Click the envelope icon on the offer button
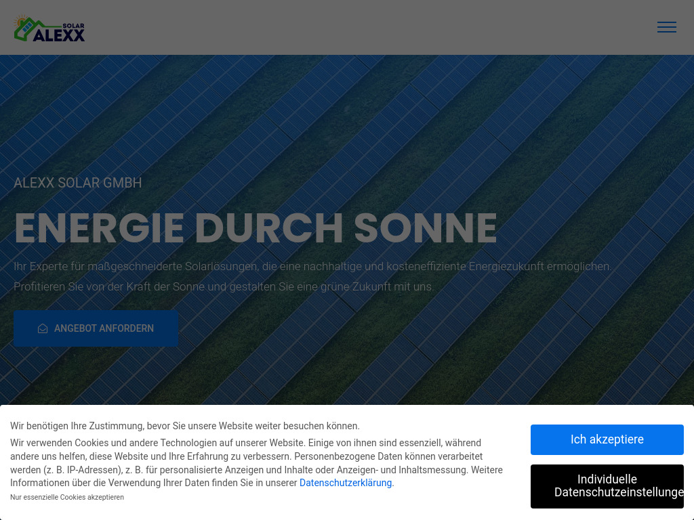This screenshot has height=520, width=694. coord(43,328)
